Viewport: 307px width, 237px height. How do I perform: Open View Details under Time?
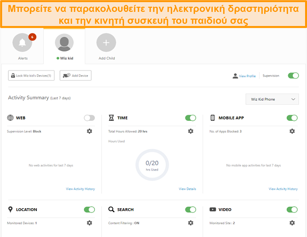pyautogui.click(x=188, y=189)
